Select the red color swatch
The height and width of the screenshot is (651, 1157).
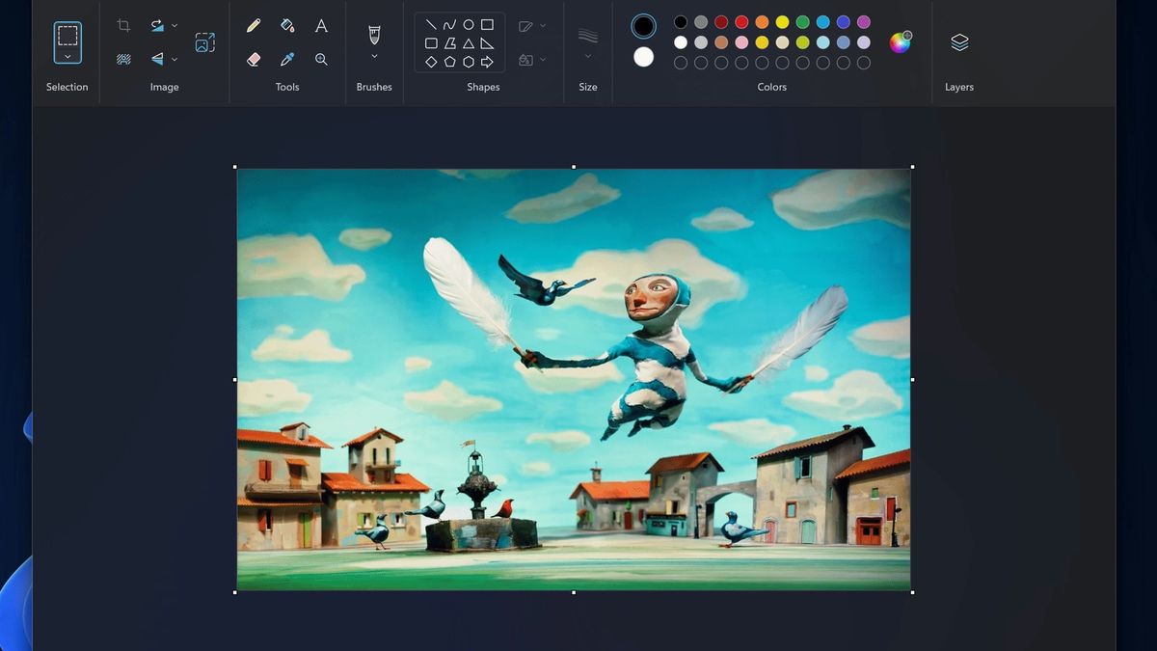740,20
